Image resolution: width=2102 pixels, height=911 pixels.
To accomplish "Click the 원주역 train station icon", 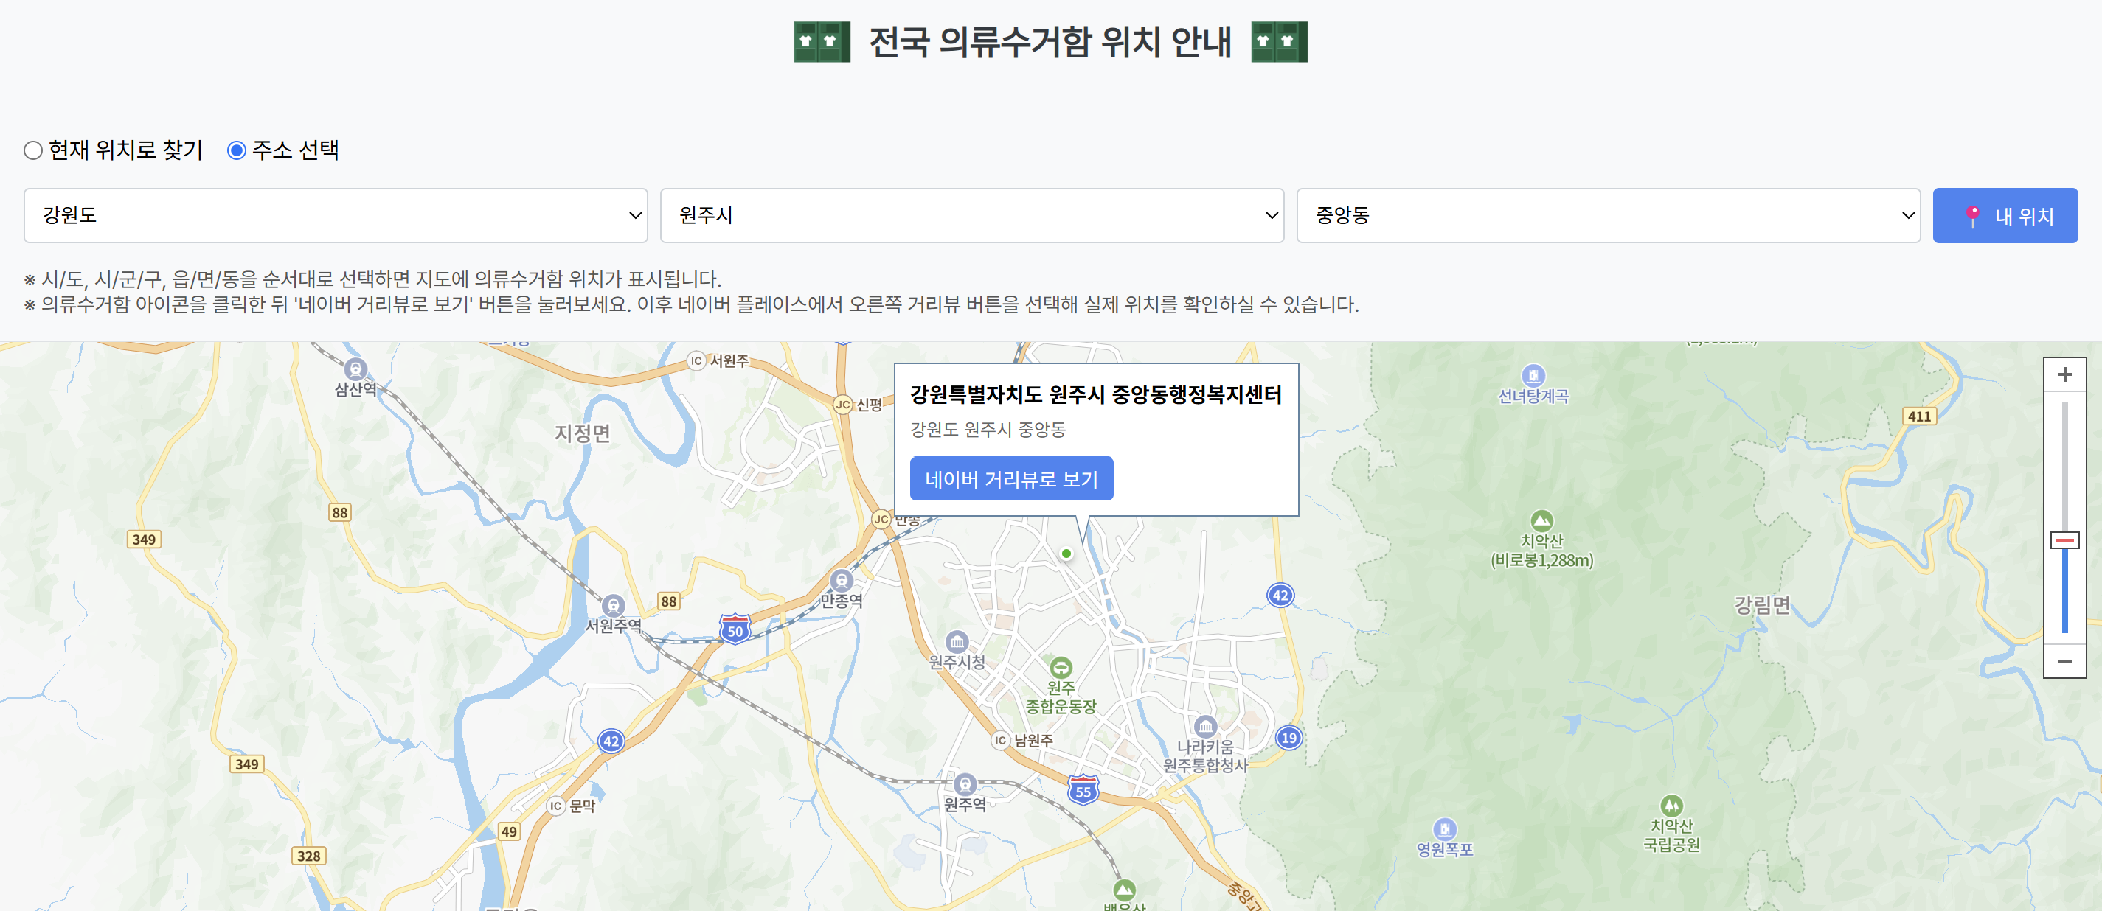I will (x=965, y=783).
